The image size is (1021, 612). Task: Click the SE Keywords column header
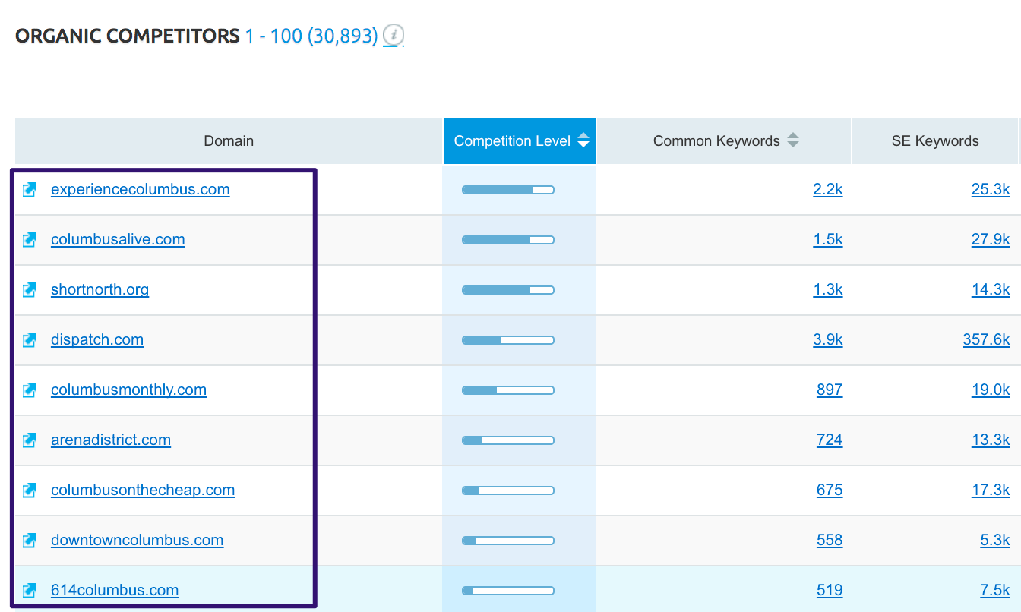(x=935, y=141)
